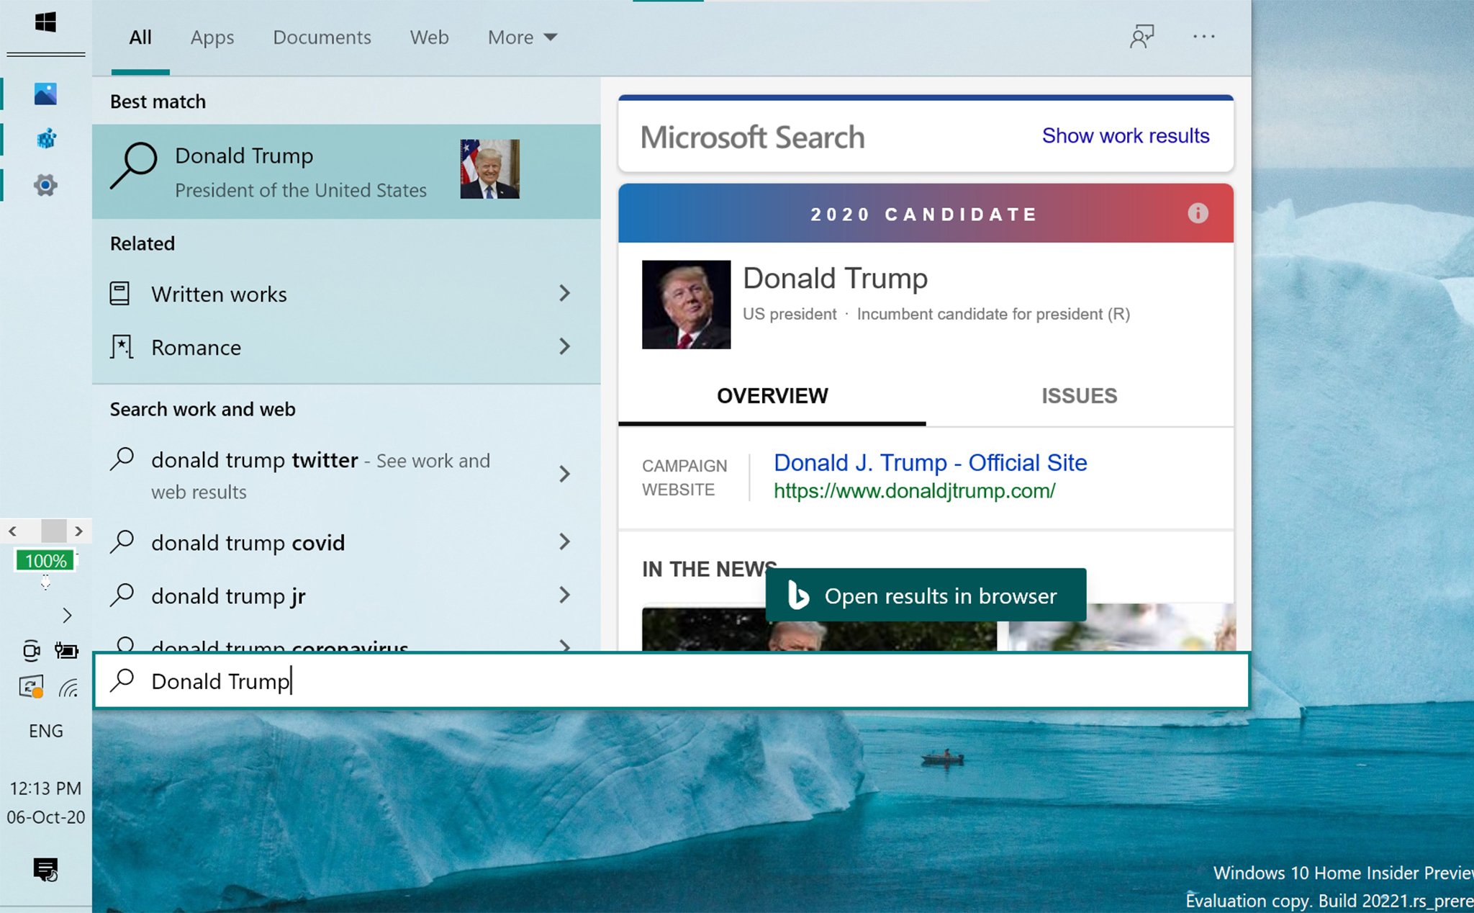
Task: Open the ellipsis options menu
Action: click(x=1204, y=36)
